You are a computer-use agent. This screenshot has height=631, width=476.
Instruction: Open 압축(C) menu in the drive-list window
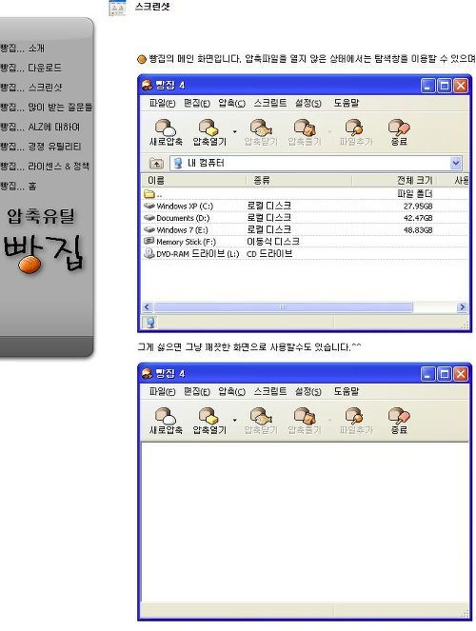click(231, 103)
